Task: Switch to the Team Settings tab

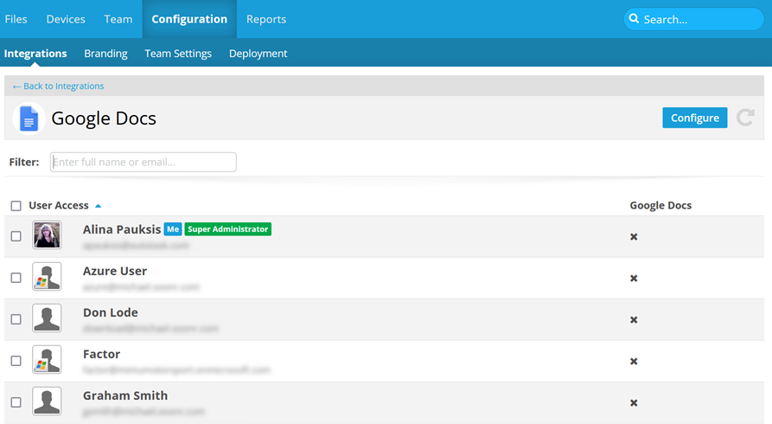Action: point(178,54)
